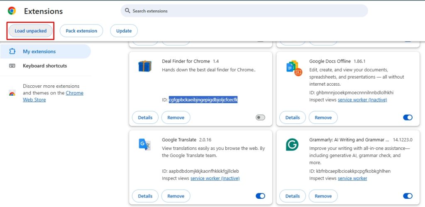Click the Chrome logo in the header
The height and width of the screenshot is (207, 425).
[12, 11]
